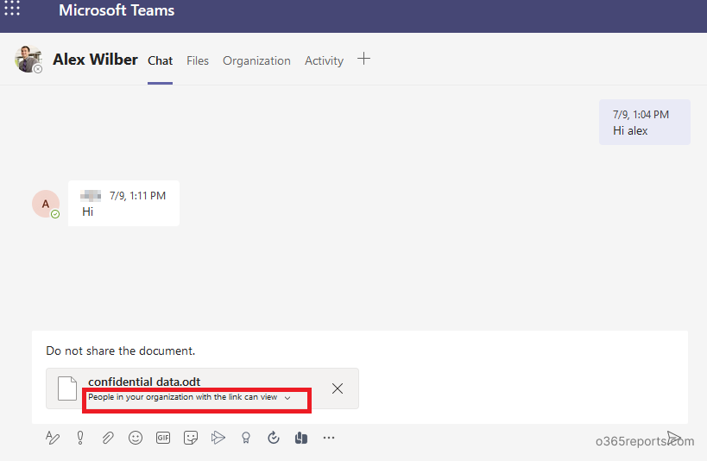Click Alex Wilber's profile picture
This screenshot has height=461, width=707.
(28, 59)
